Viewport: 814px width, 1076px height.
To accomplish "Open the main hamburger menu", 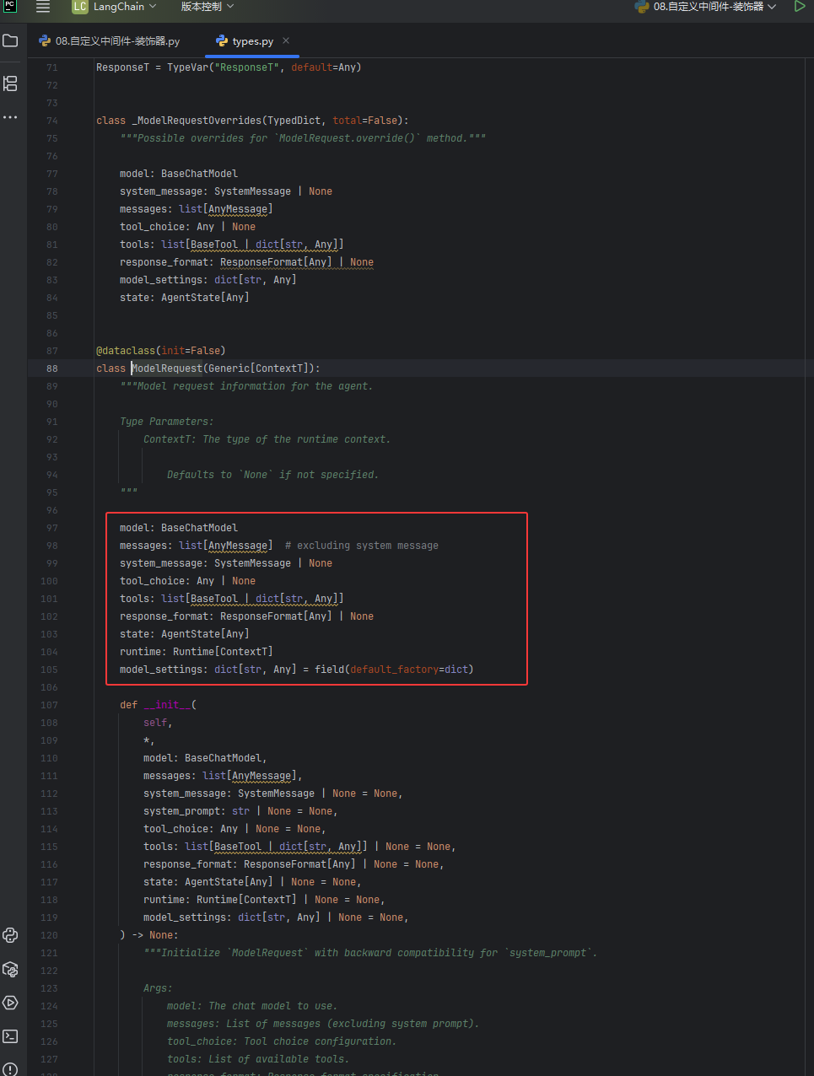I will [43, 7].
